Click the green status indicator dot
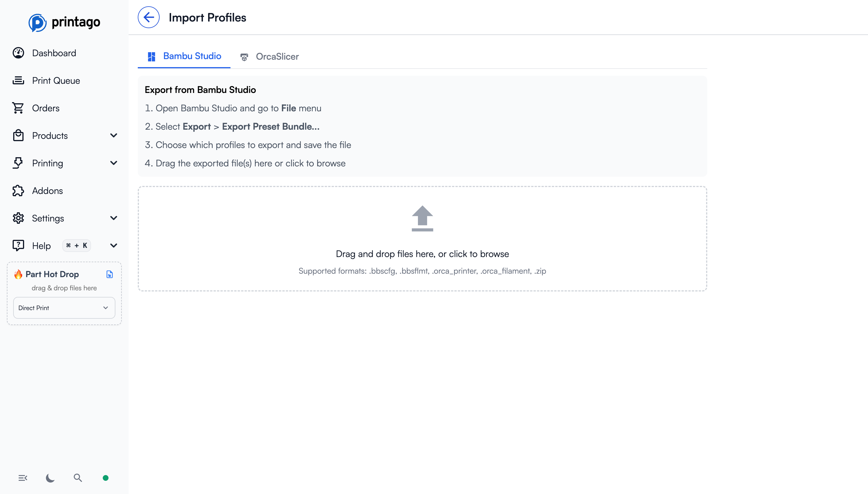Screen dimensions: 868x494 106,477
